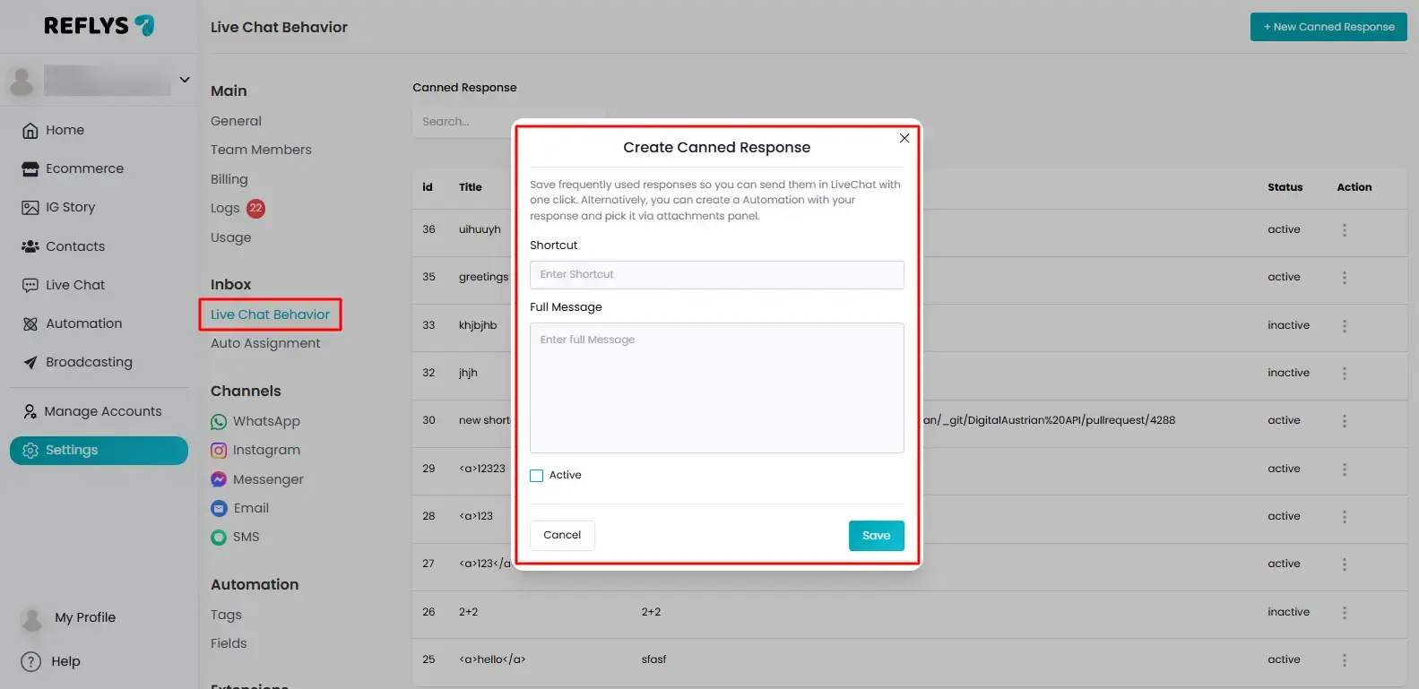Close the Create Canned Response dialog
Viewport: 1419px width, 689px height.
click(904, 138)
